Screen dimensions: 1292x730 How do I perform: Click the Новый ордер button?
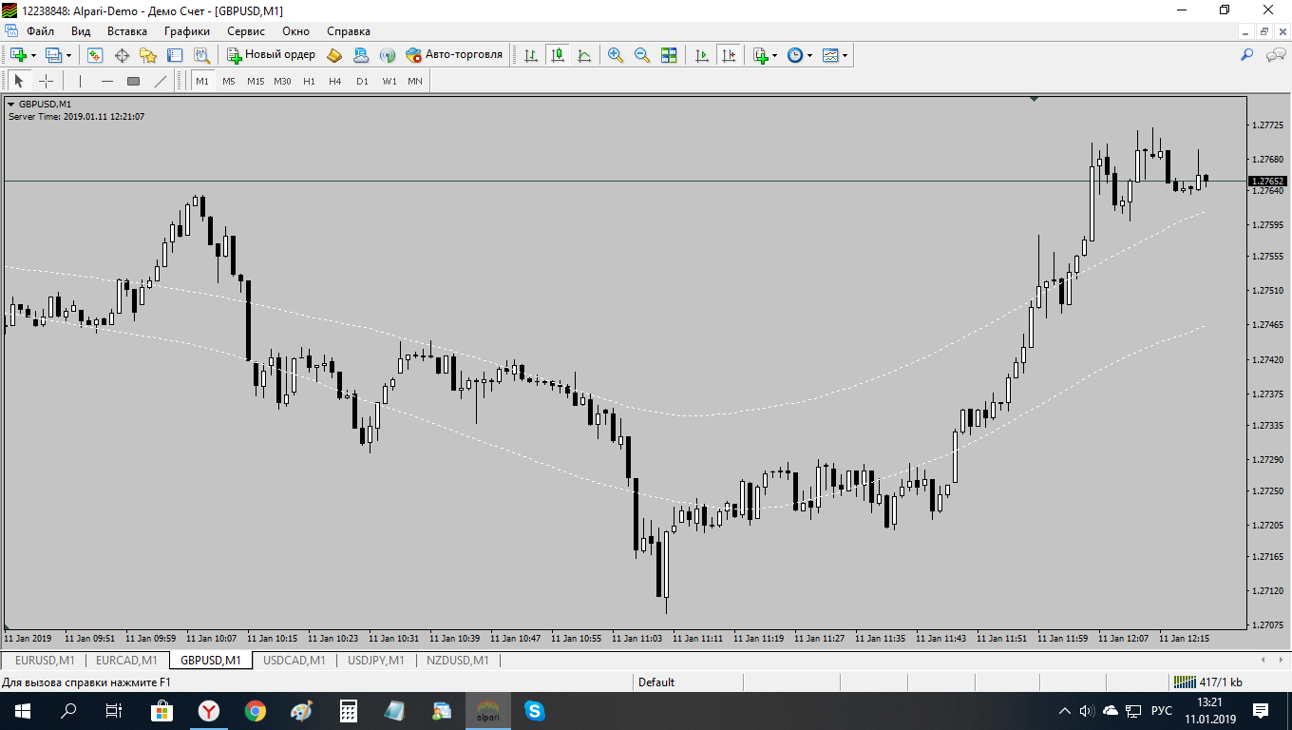(271, 55)
